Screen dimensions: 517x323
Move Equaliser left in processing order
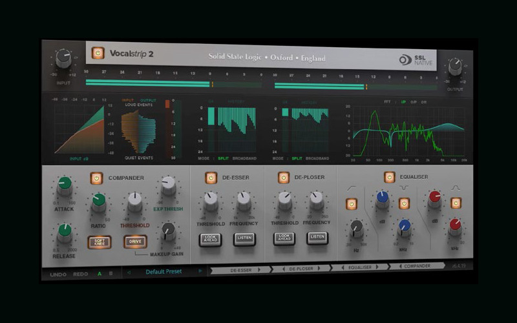click(343, 267)
